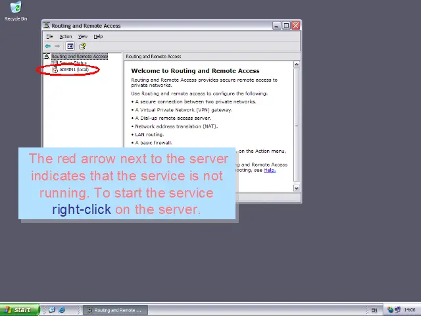This screenshot has height=316, width=421.
Task: Select the Routing and Remote Access root node
Action: tap(79, 57)
